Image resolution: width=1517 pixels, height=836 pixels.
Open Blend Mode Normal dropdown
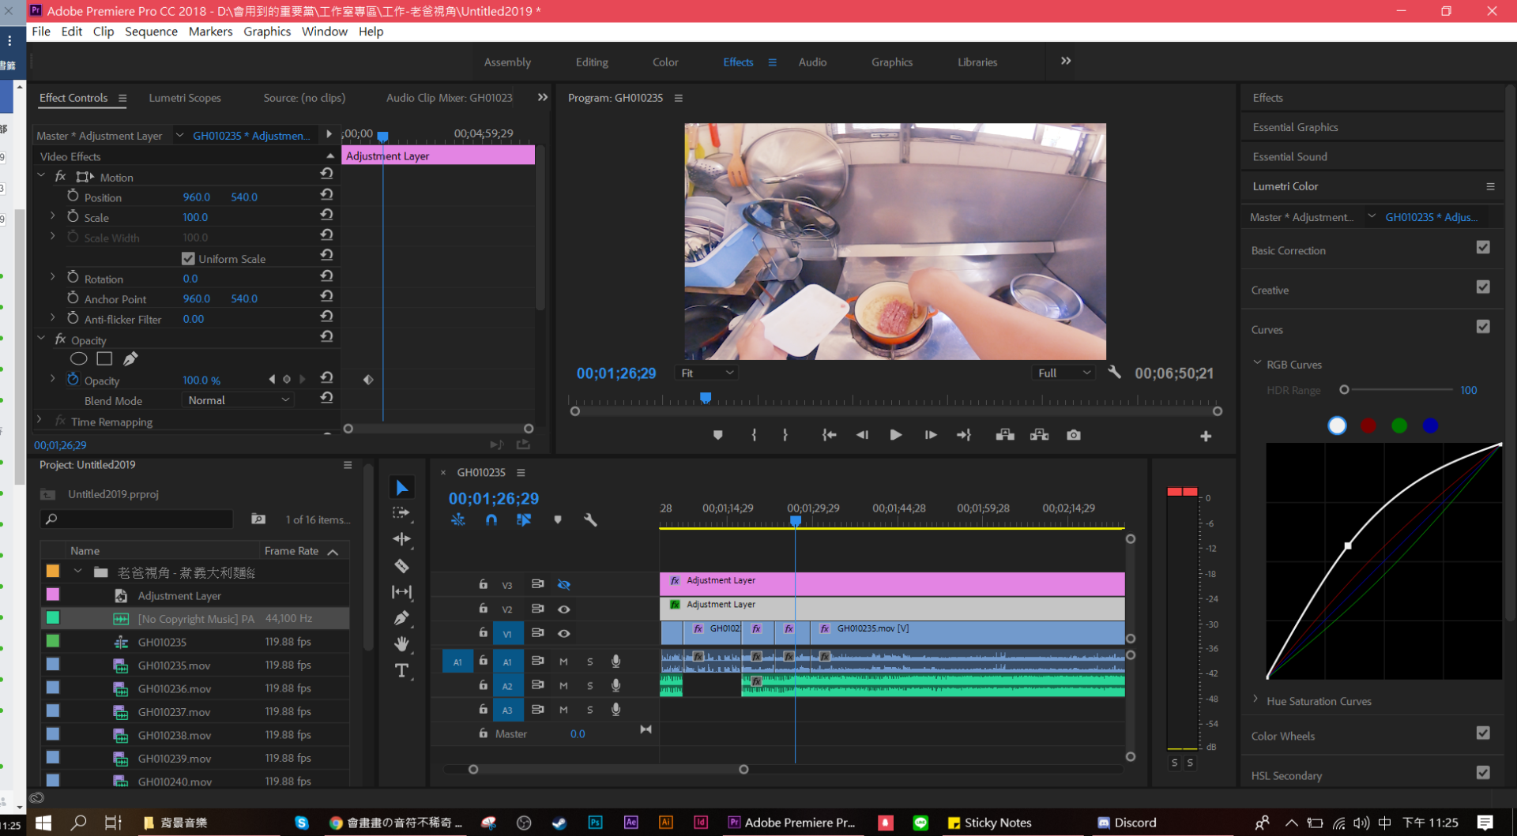[x=238, y=400]
